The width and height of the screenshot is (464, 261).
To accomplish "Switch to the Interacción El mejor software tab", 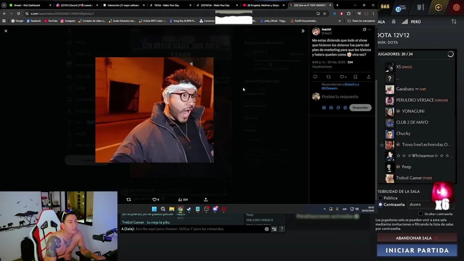I will [123, 5].
